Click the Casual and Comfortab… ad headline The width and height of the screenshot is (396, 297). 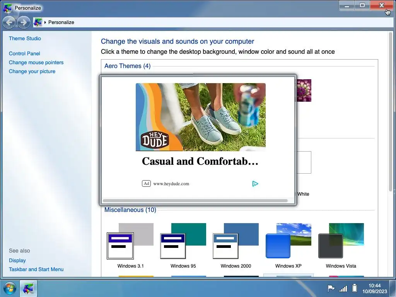200,161
